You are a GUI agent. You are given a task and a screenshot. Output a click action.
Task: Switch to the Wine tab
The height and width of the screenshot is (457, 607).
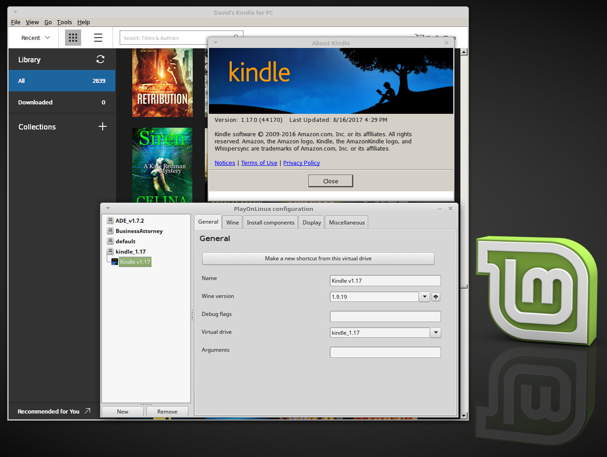[232, 222]
